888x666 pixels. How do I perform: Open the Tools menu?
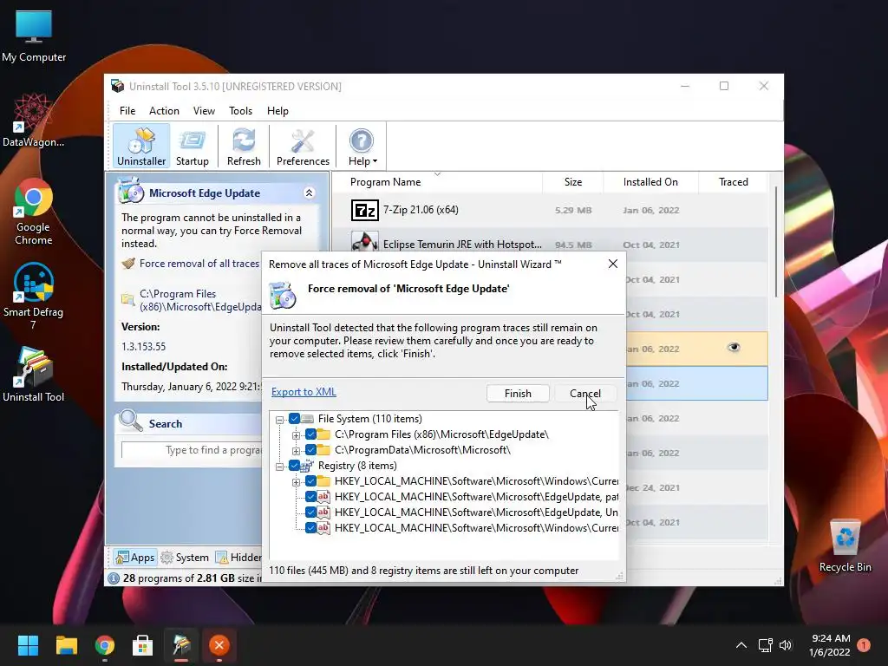241,111
